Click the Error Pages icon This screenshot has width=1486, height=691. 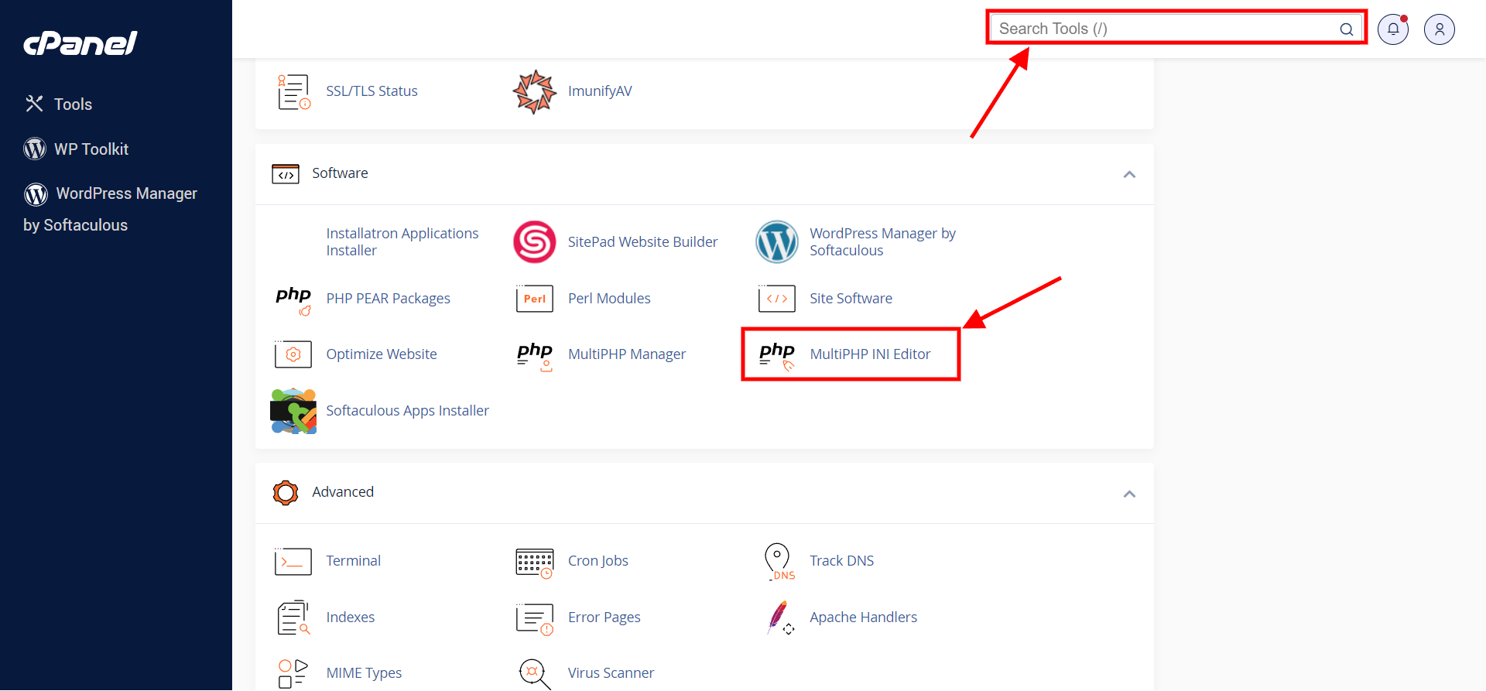535,620
